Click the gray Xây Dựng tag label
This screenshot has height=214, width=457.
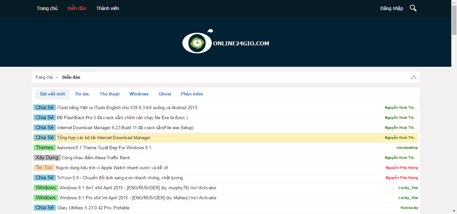tap(47, 158)
